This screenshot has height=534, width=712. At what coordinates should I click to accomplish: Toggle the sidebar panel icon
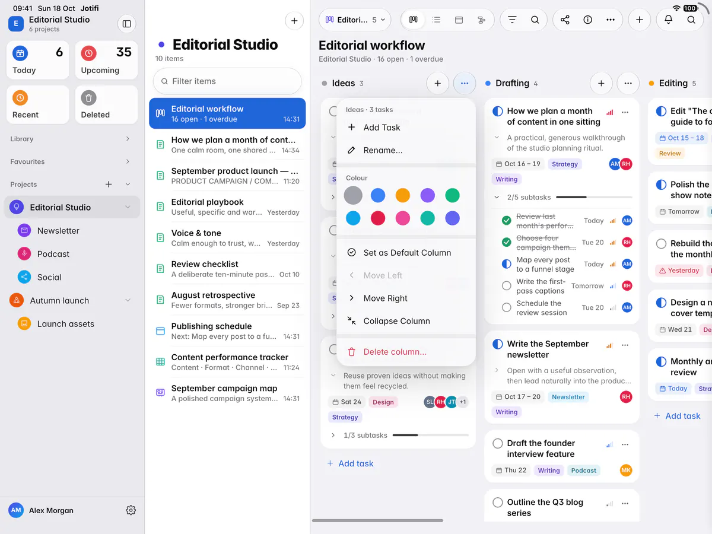[x=126, y=24]
